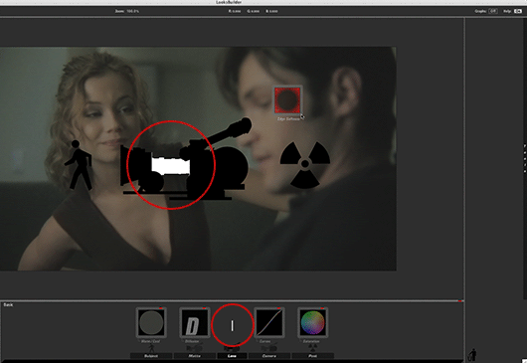Click the Saturation tool label
This screenshot has width=527, height=363.
point(311,341)
